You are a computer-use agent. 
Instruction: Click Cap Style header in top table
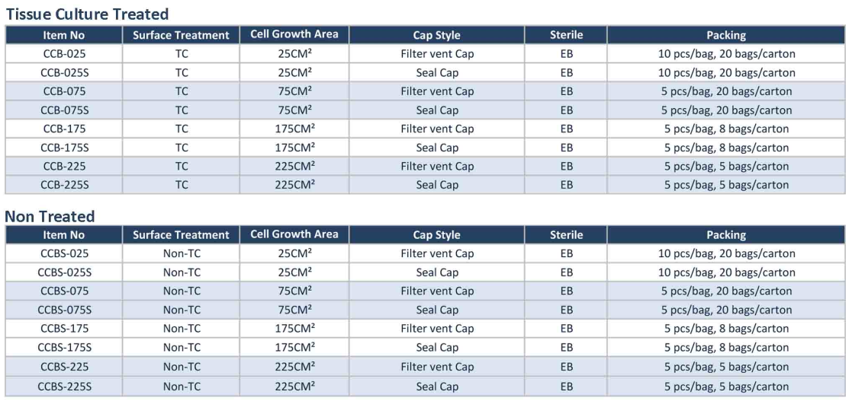436,35
